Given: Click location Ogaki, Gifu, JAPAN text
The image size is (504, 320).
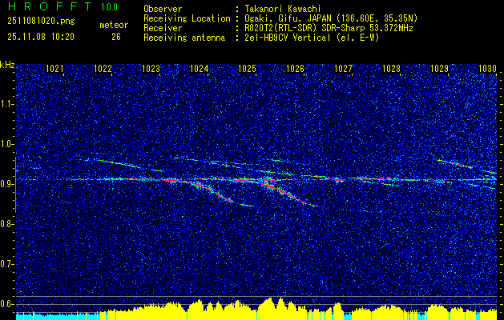Looking at the screenshot, I should pyautogui.click(x=330, y=18).
